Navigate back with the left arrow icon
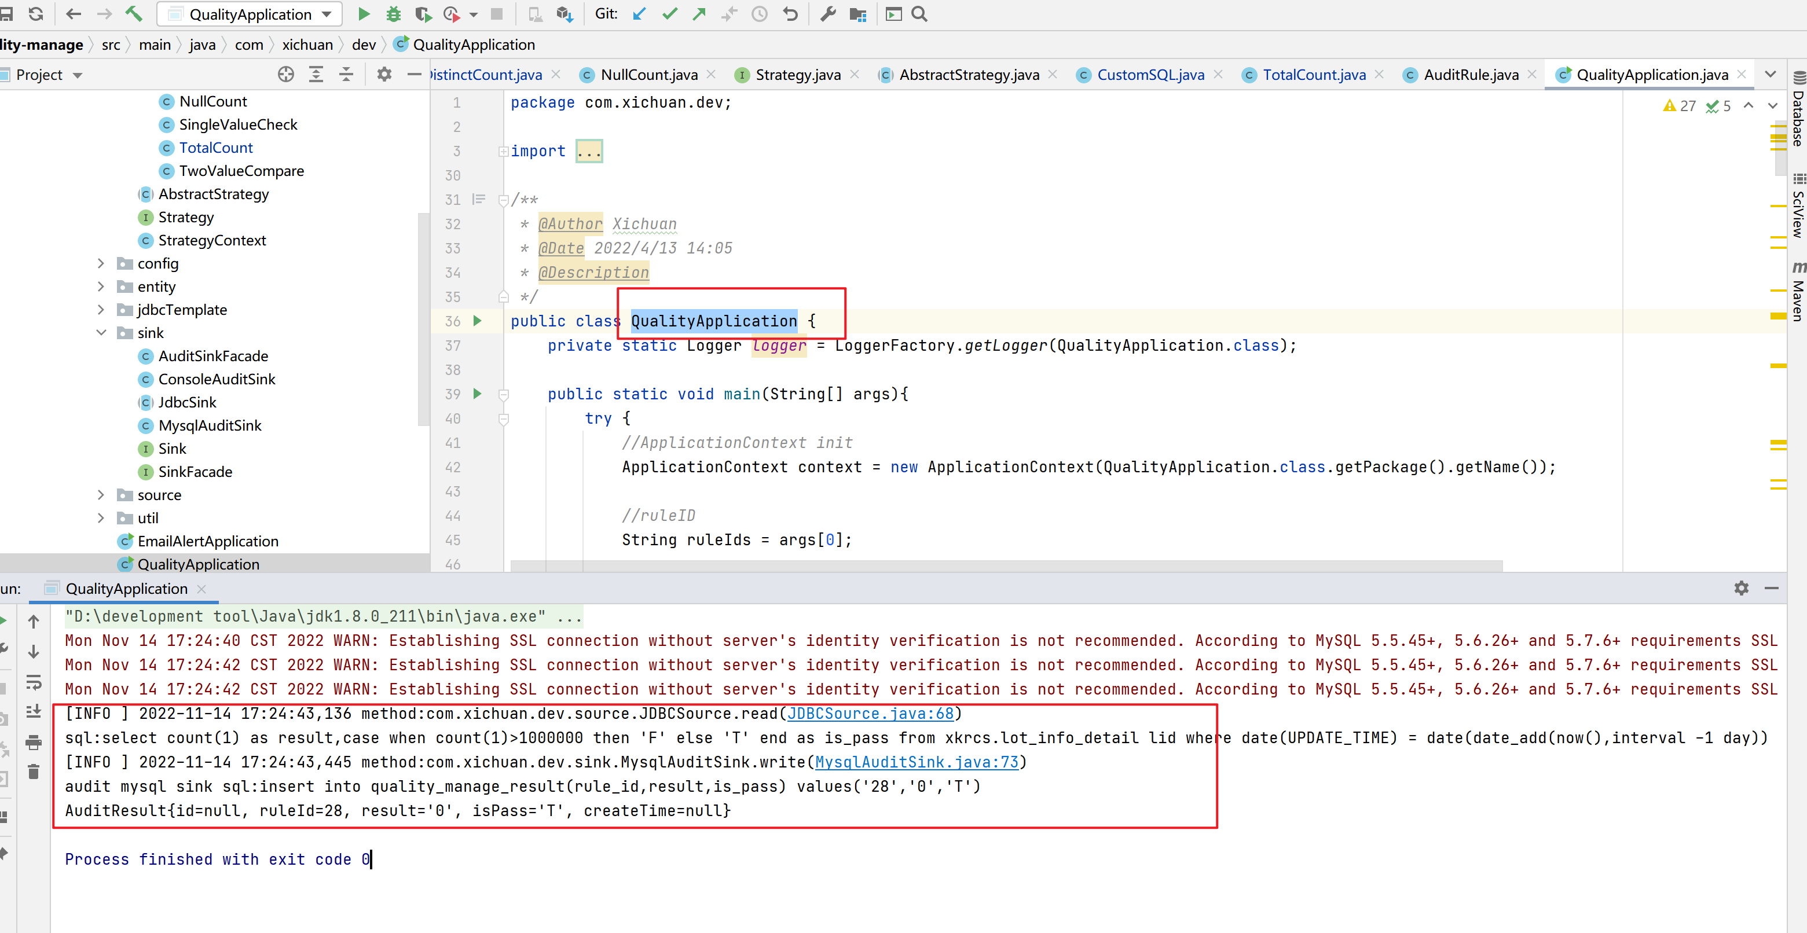This screenshot has height=933, width=1807. click(73, 14)
